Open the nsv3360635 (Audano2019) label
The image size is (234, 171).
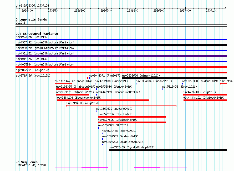(x=114, y=109)
